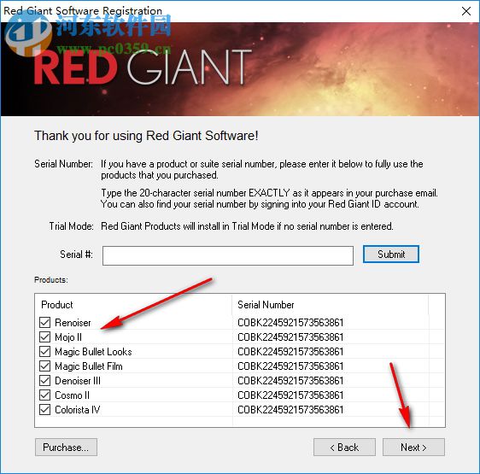Click the serial number in Renoiser row

click(290, 323)
